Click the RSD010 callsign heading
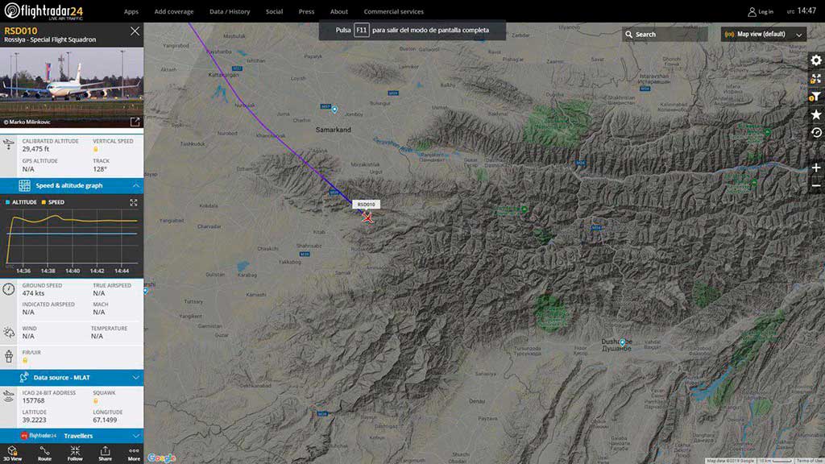This screenshot has width=825, height=464. tap(20, 31)
